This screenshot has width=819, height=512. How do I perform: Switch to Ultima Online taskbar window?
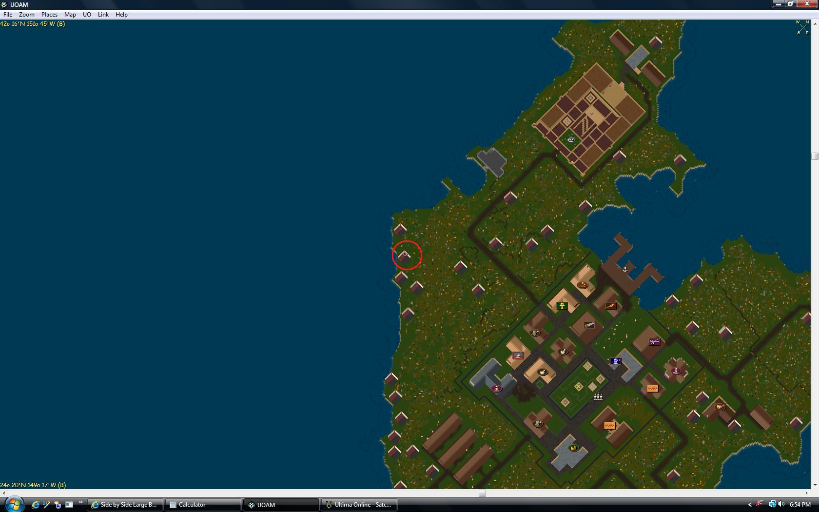coord(358,505)
